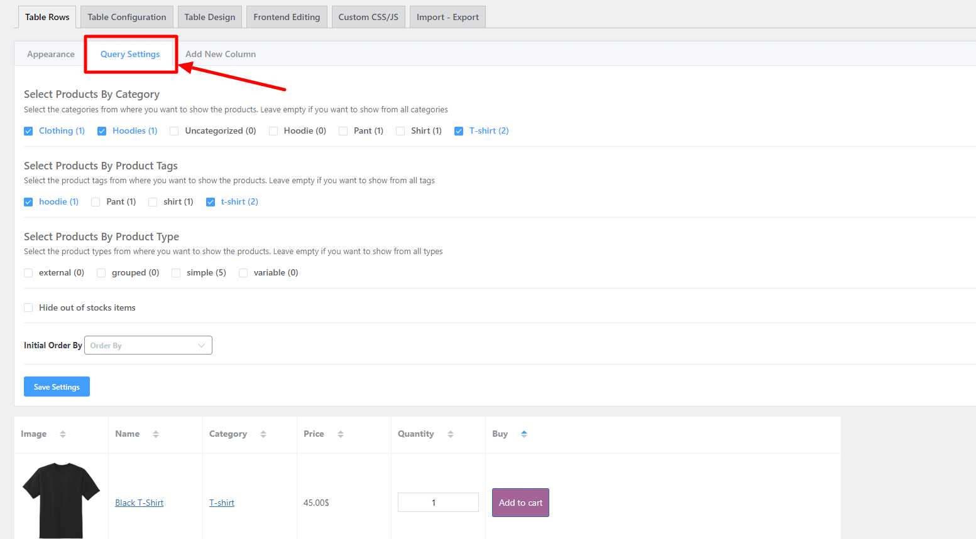Uncheck the T-shirt (2) category
The height and width of the screenshot is (539, 976).
click(459, 131)
